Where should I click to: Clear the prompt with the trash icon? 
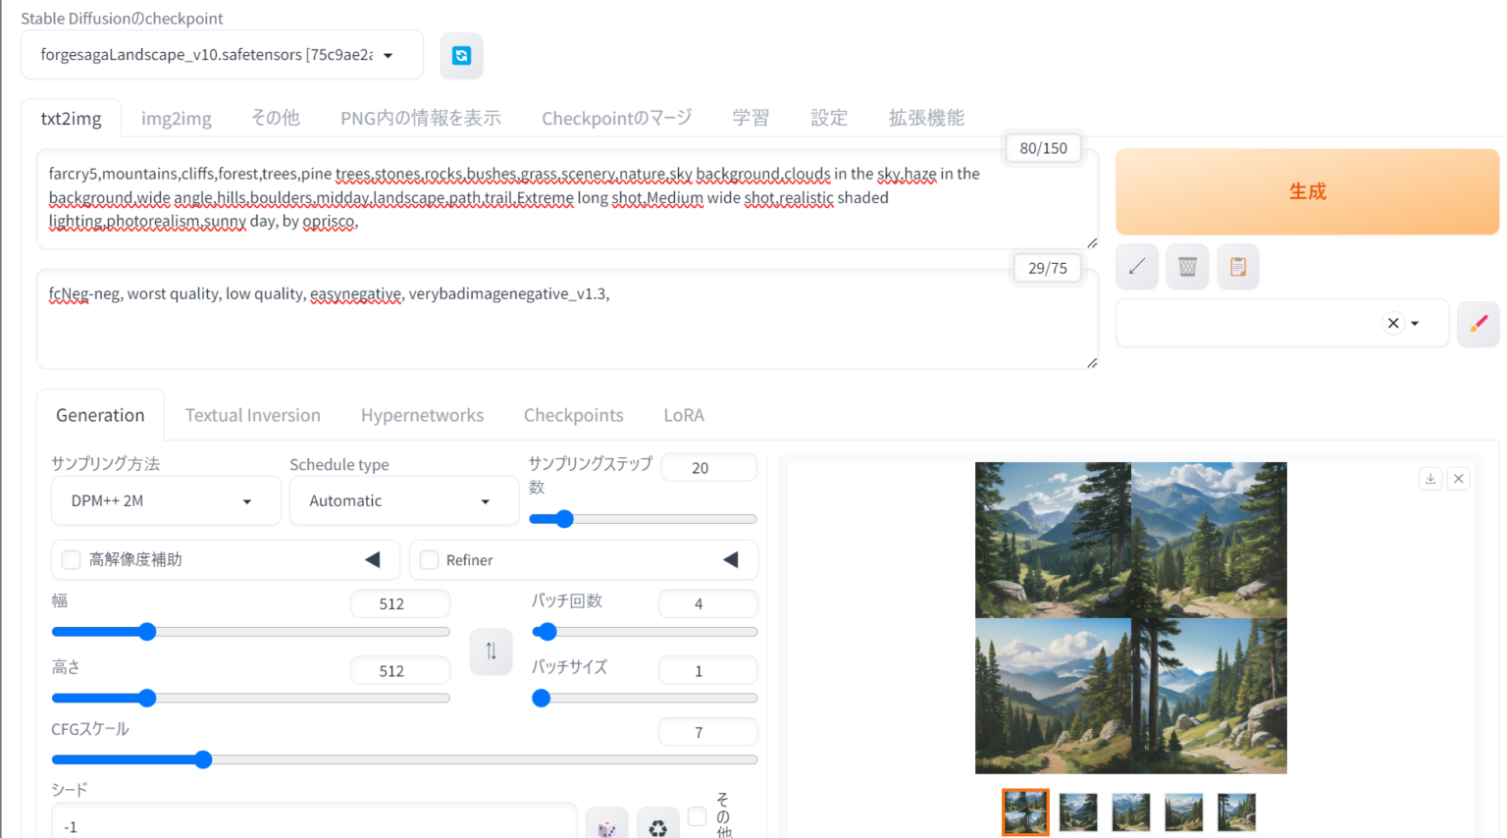click(1187, 266)
